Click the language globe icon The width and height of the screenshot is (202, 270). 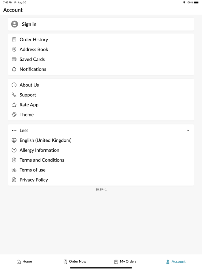tap(14, 140)
